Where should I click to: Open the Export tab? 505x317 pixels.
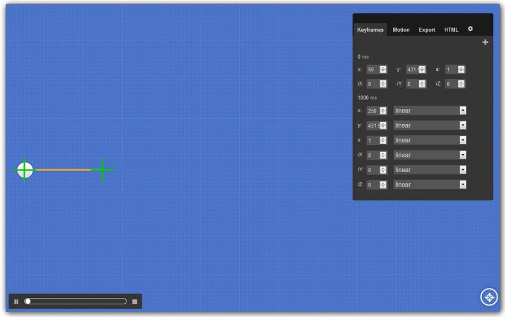click(x=427, y=30)
